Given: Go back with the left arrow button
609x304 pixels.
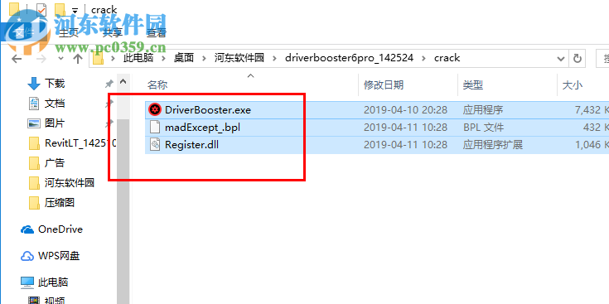Looking at the screenshot, I should click(17, 58).
